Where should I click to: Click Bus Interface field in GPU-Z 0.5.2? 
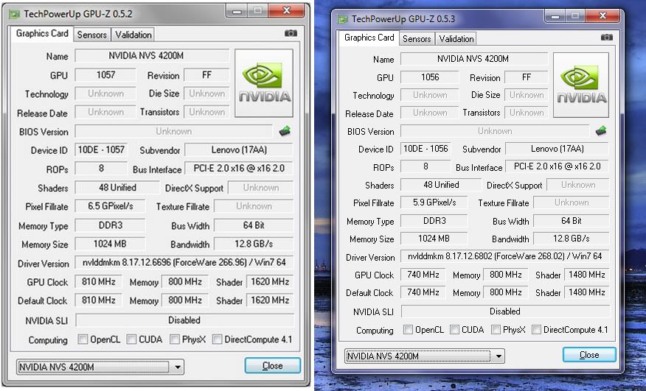[239, 169]
